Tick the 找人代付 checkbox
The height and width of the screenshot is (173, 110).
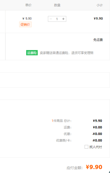[x=86, y=147]
